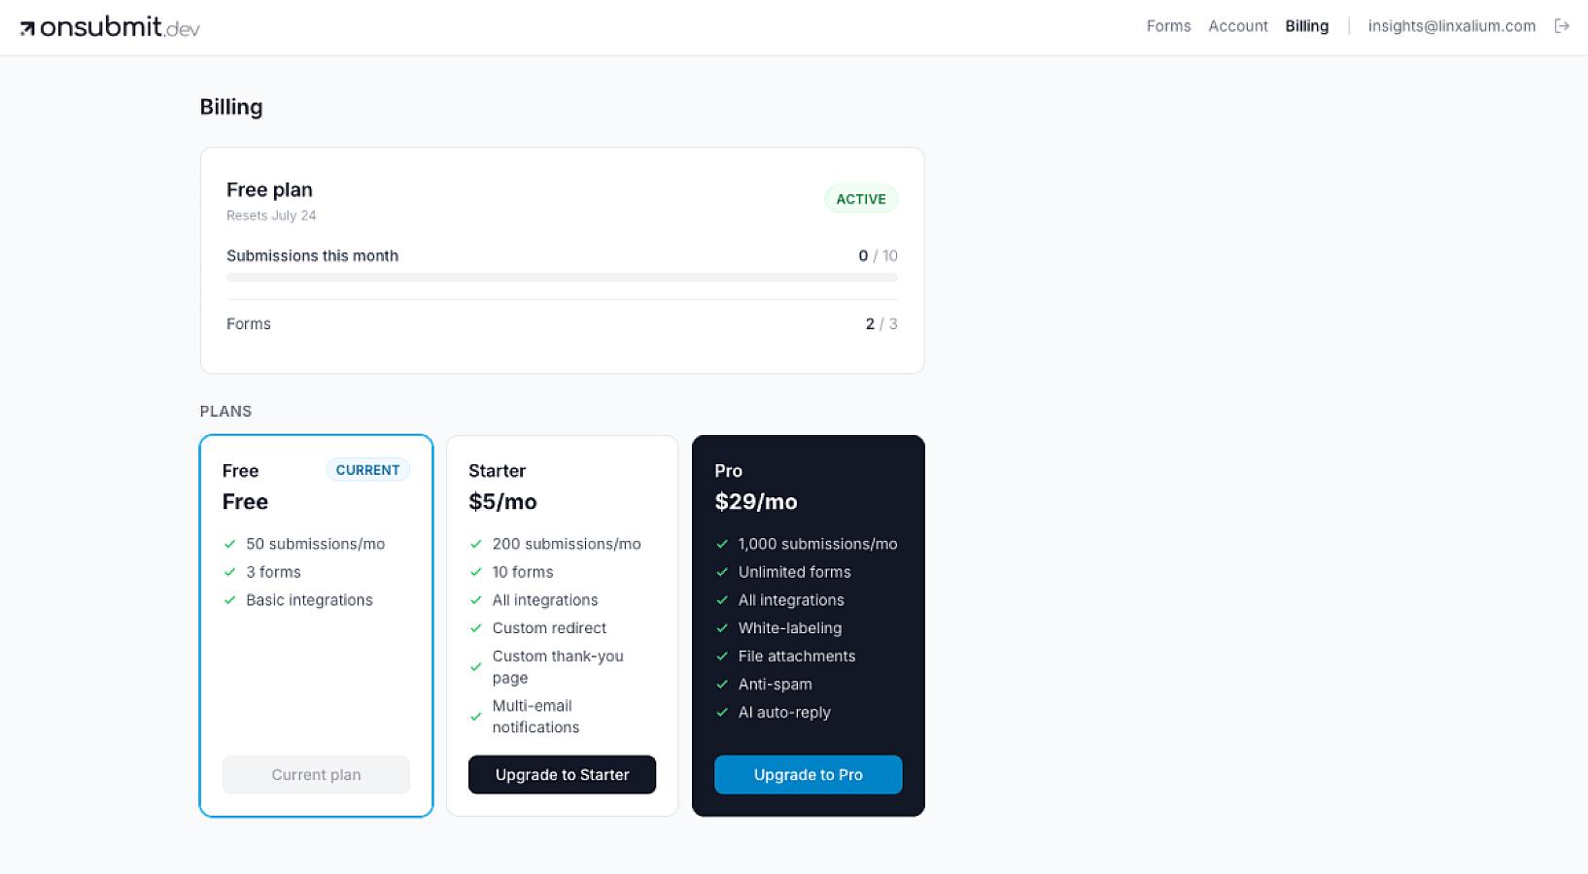Click the AI auto-reply feature text
1588x874 pixels.
click(784, 713)
